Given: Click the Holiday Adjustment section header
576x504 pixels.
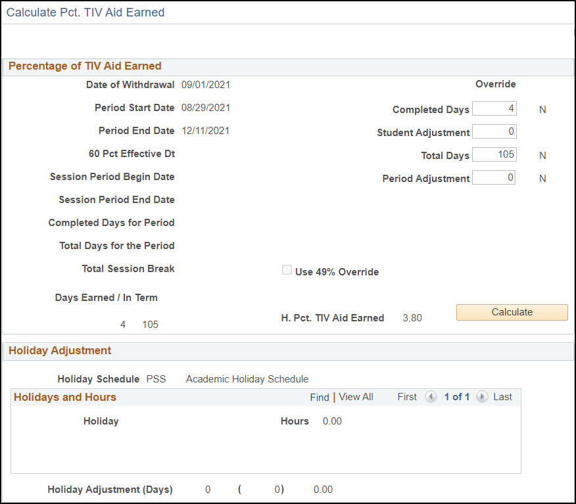Looking at the screenshot, I should point(59,350).
